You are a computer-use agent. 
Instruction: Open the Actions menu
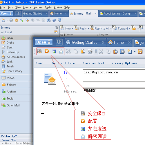point(38,8)
